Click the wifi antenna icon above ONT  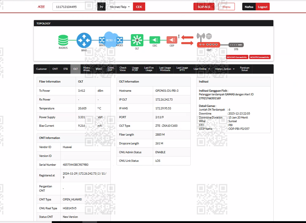point(201,37)
